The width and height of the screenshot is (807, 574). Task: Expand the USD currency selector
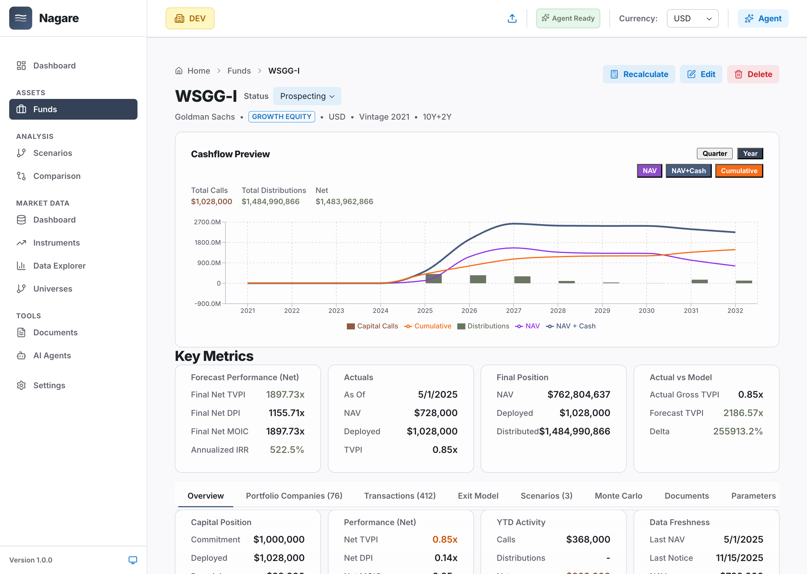coord(692,18)
